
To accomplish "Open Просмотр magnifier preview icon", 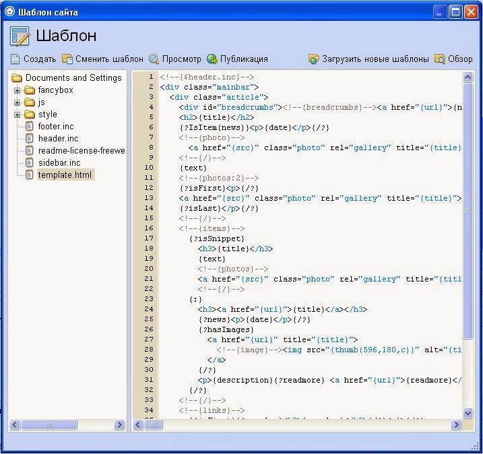I will coord(154,59).
